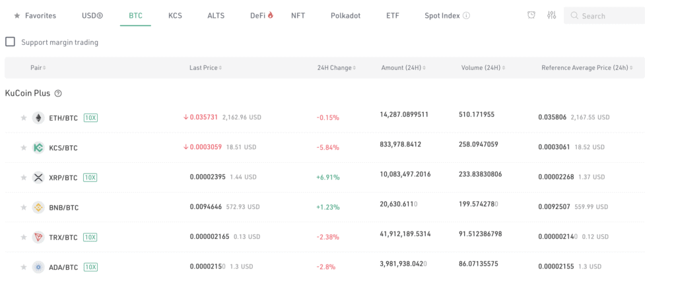Viewport: 676px width, 281px height.
Task: Click the -5.84% change value
Action: click(327, 147)
